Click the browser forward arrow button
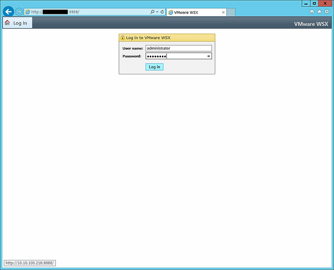Screen dimensions: 334x270 pyautogui.click(x=19, y=12)
